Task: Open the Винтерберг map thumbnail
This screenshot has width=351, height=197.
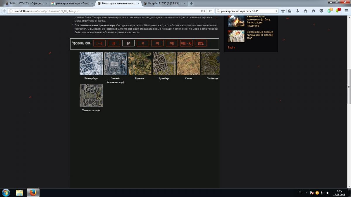Action: click(x=91, y=64)
